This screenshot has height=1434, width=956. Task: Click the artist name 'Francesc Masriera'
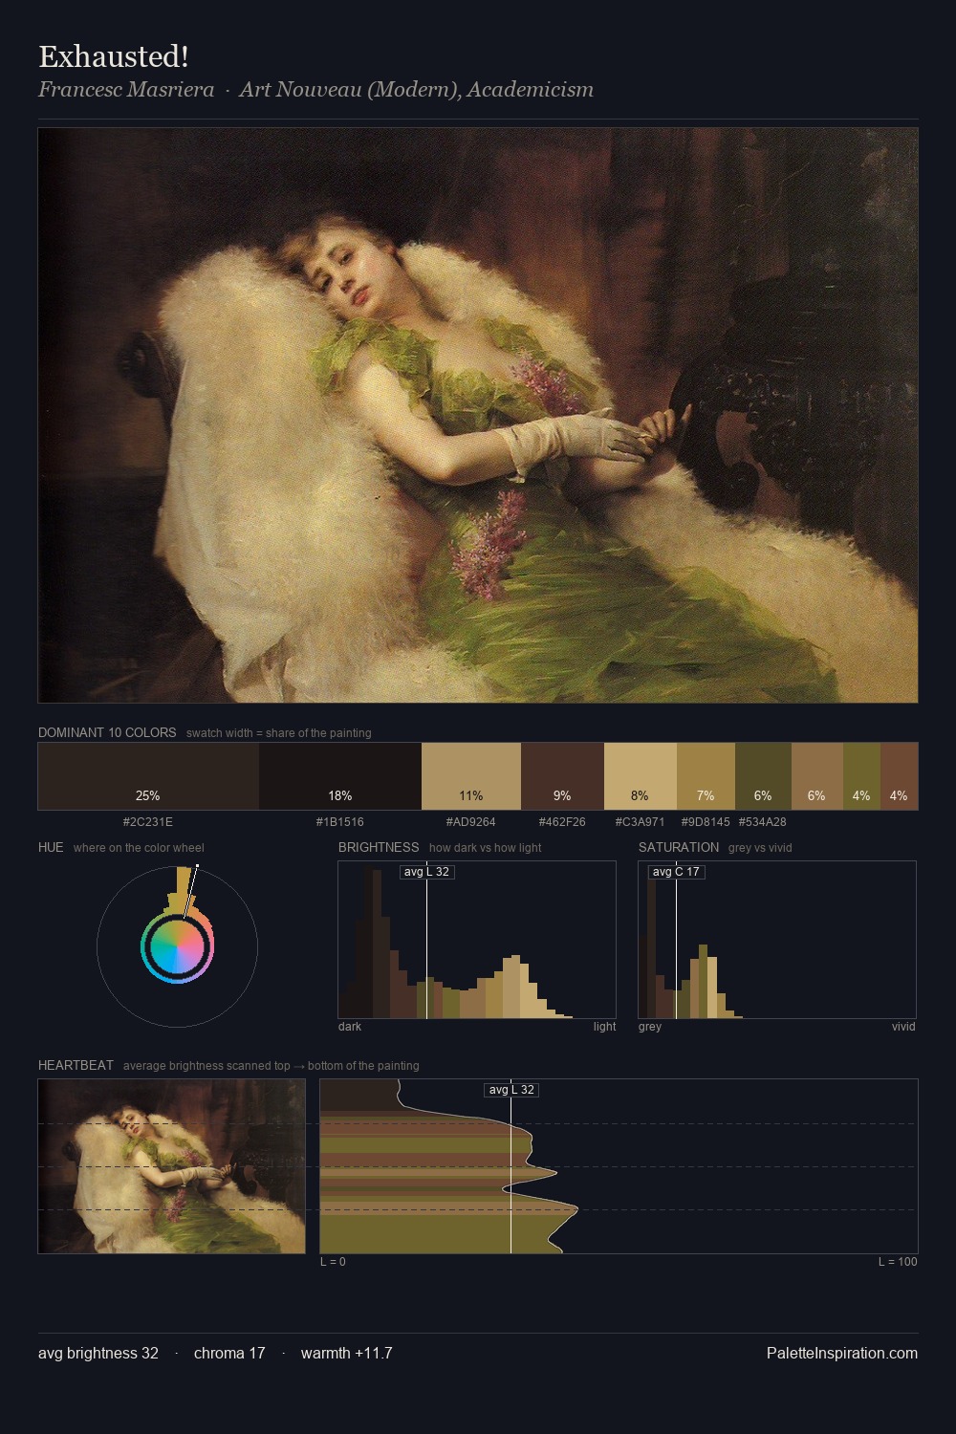click(126, 89)
